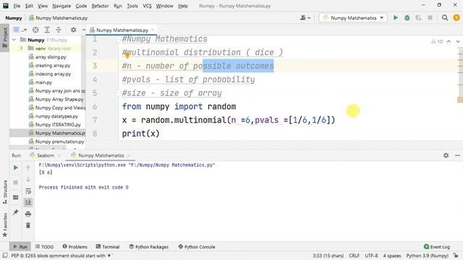
Task: Close the Numpy Matchematics.py editor tab
Action: (x=153, y=30)
